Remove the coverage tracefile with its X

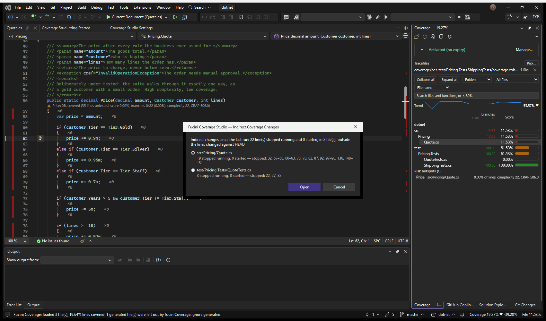[535, 70]
